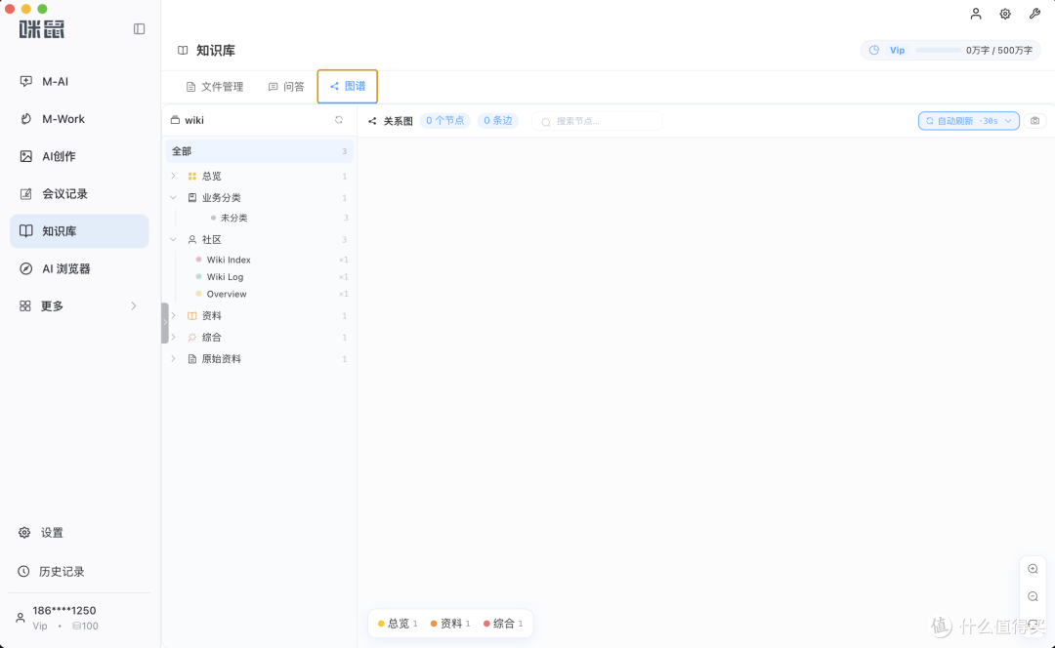This screenshot has width=1055, height=648.
Task: Collapse the 社区 tree node
Action: [x=174, y=239]
